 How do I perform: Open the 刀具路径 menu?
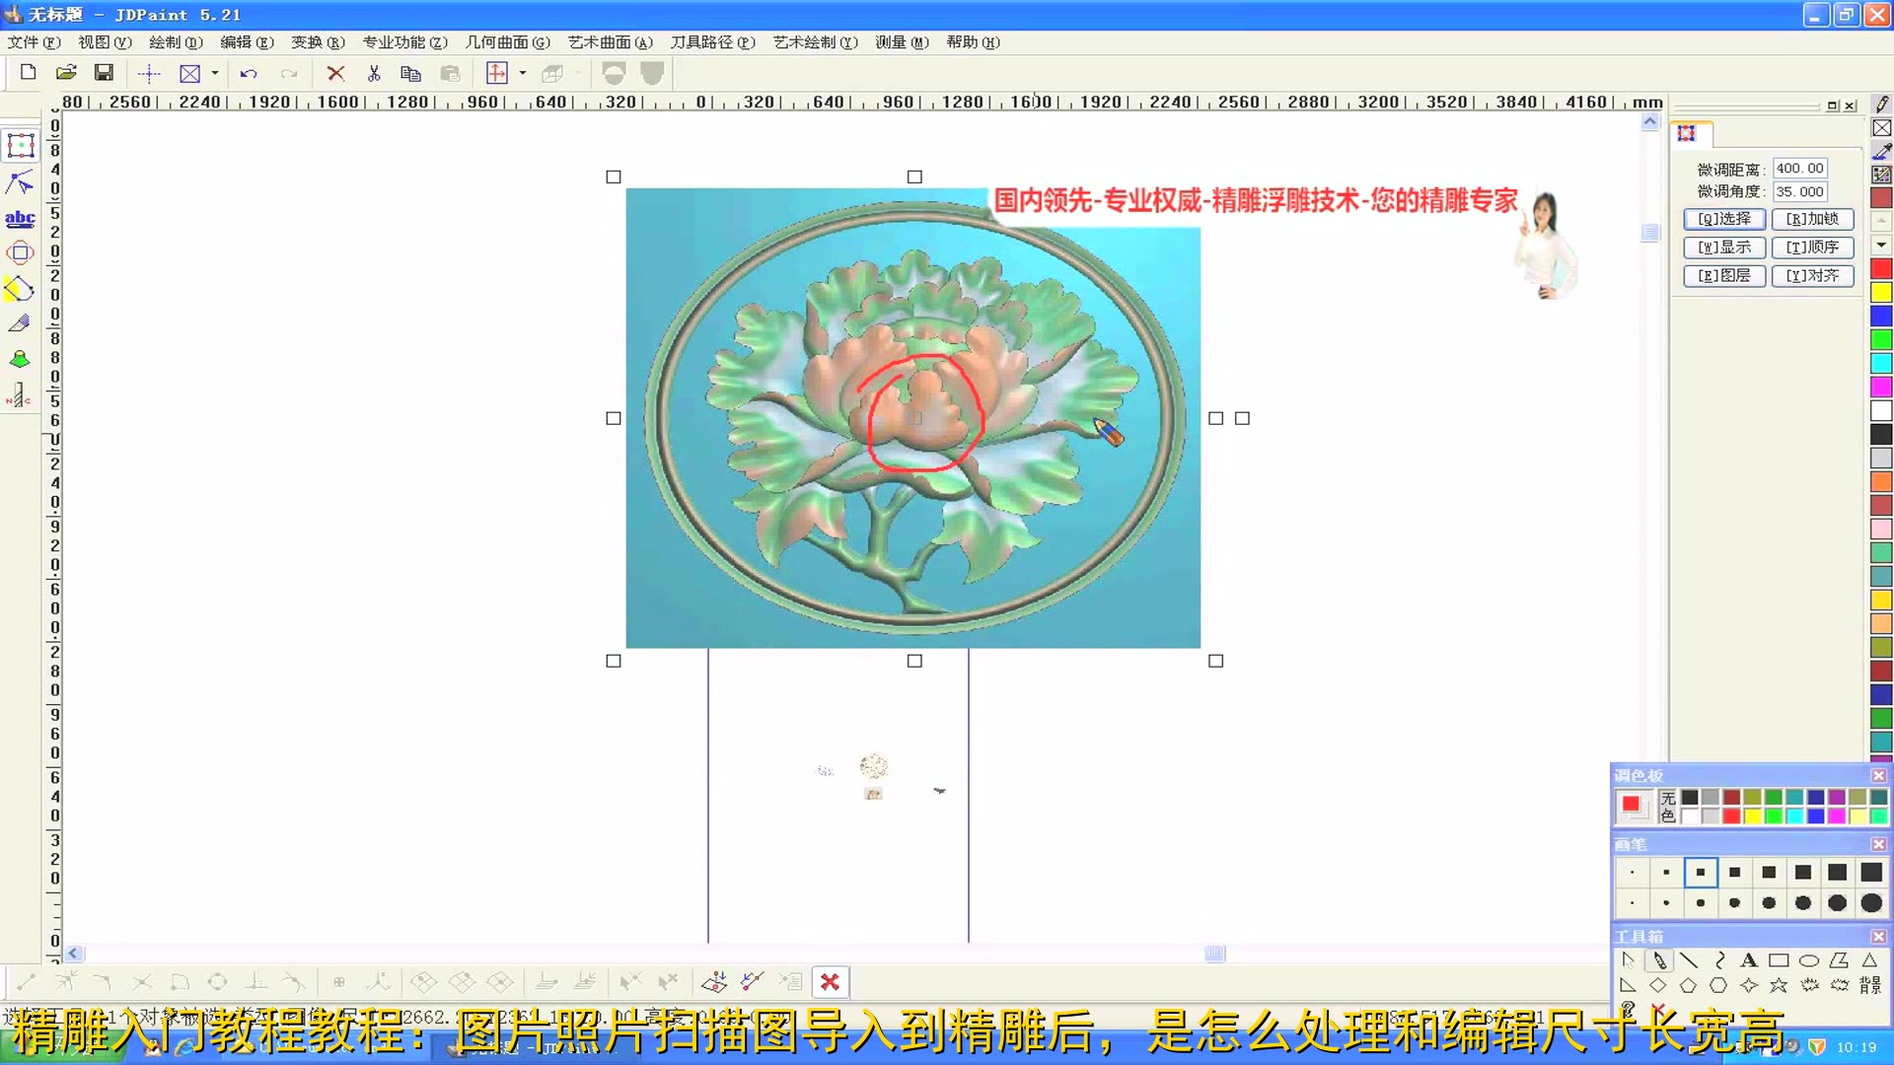(712, 42)
